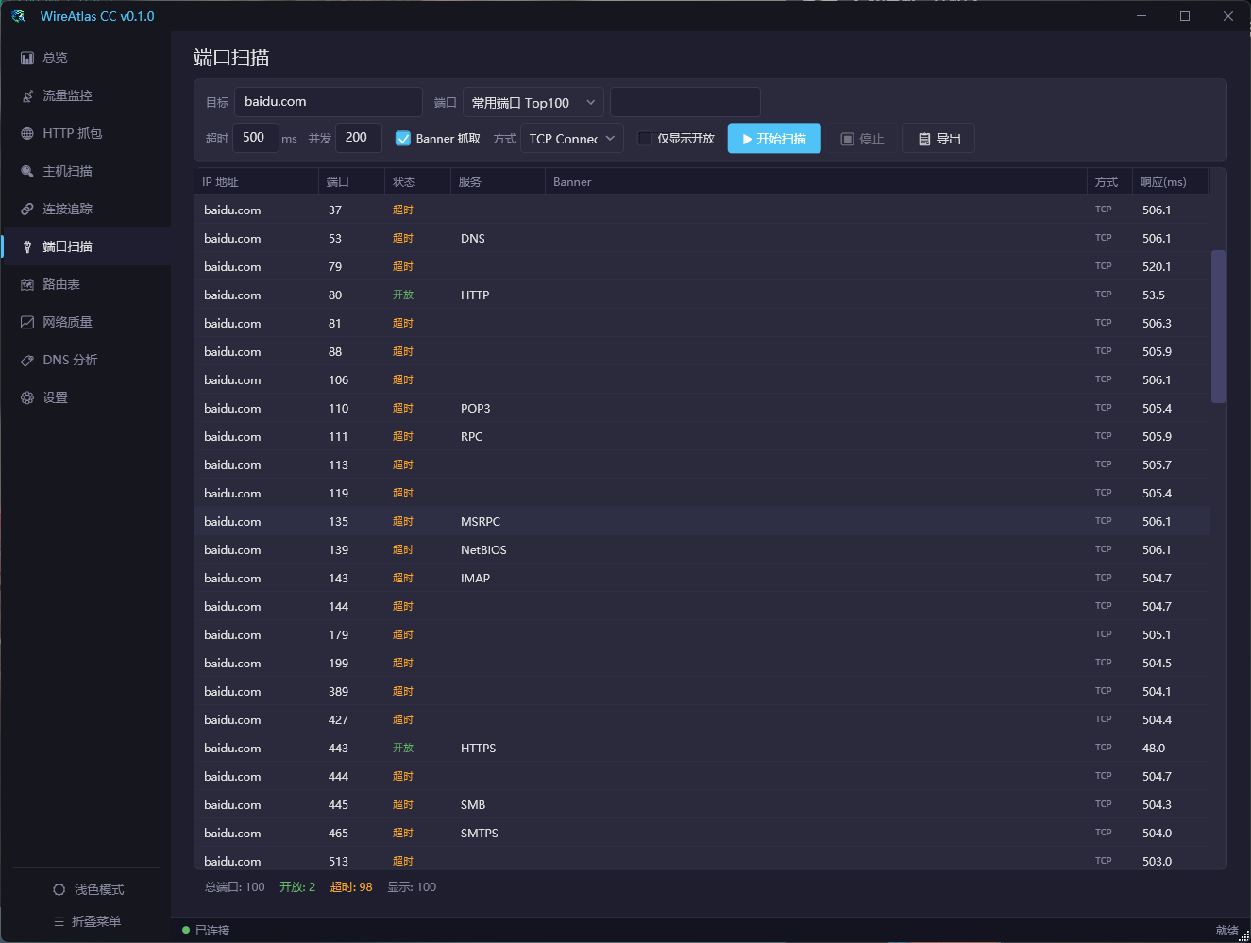
Task: Click the IMAP service cell
Action: pyautogui.click(x=475, y=579)
